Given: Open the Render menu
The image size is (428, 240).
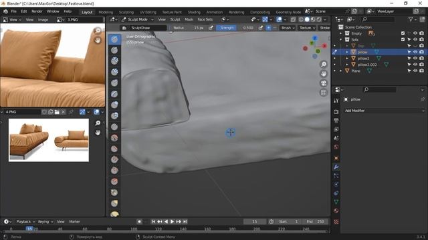Looking at the screenshot, I should click(37, 11).
